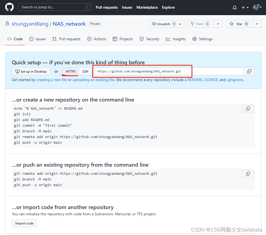
Task: Open the Security tab
Action: tap(149, 39)
